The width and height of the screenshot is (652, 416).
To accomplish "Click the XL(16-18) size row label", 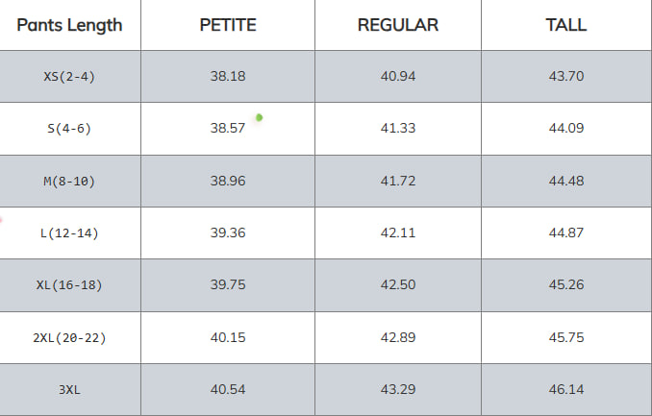I will 69,285.
